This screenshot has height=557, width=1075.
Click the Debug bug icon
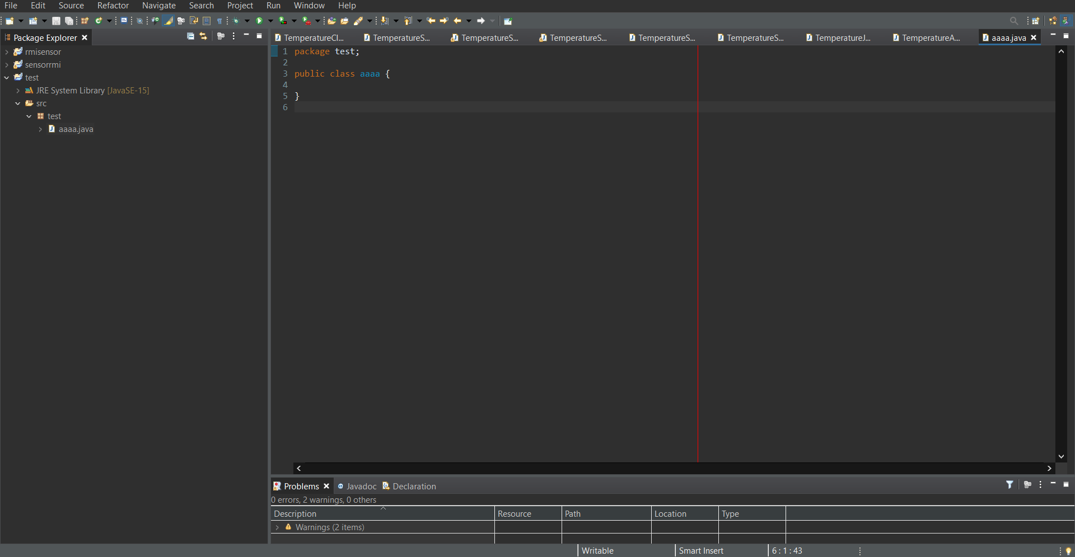click(236, 21)
